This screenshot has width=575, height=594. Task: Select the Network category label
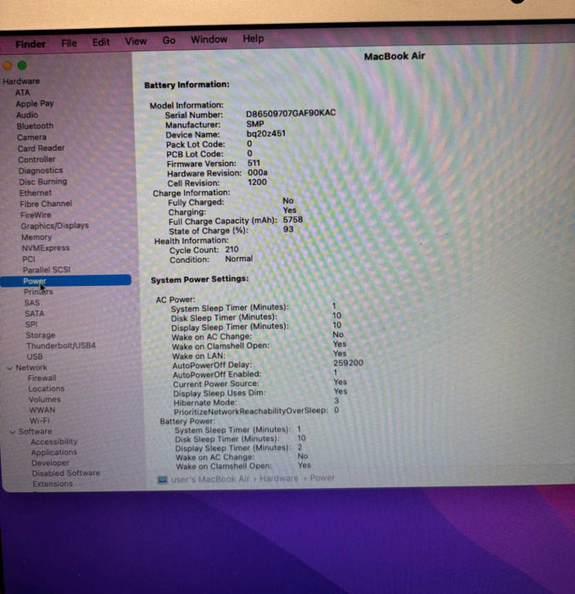point(31,367)
